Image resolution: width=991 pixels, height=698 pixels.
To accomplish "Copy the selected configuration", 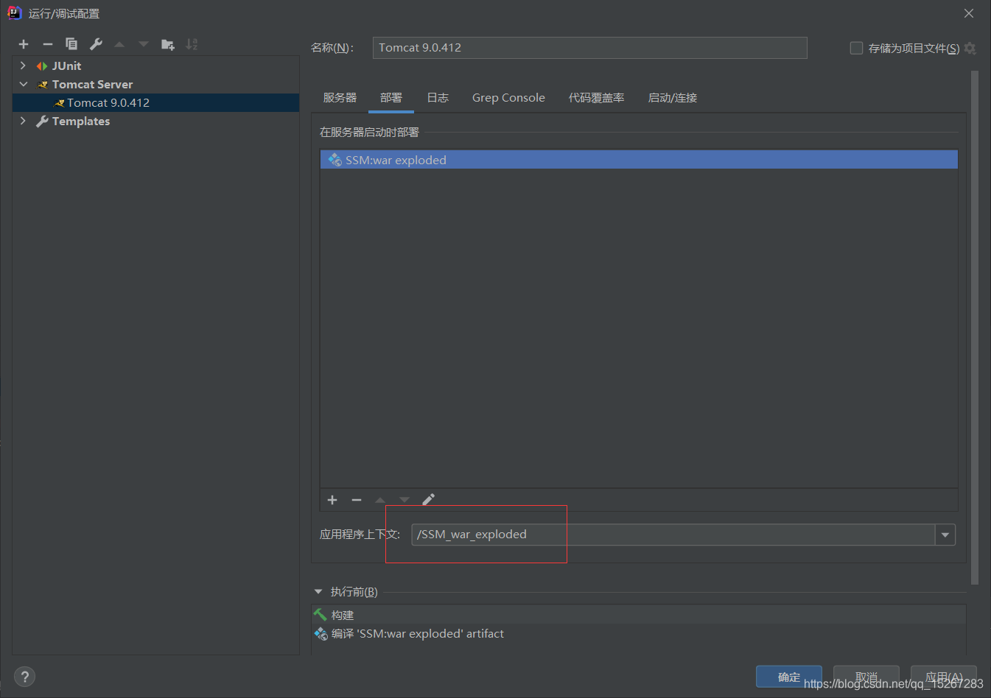I will [x=71, y=44].
